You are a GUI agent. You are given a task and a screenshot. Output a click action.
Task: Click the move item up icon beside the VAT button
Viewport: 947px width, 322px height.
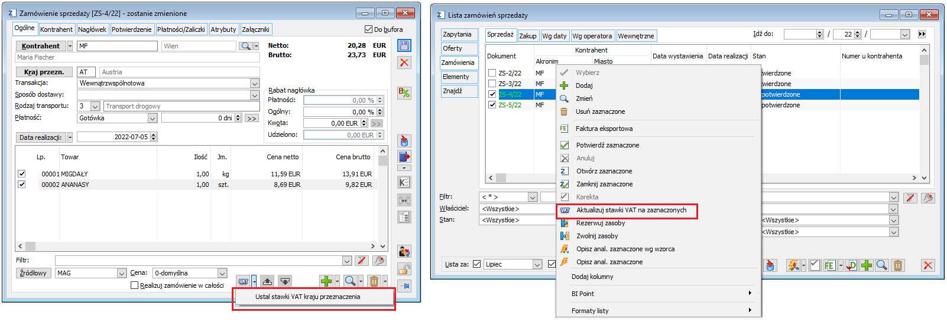coord(267,281)
